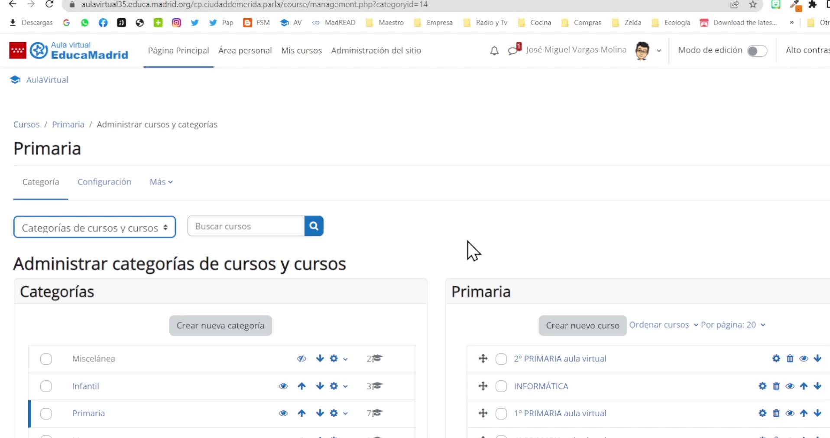This screenshot has width=830, height=438.
Task: Check the 2º PRIMARIA aula virtual checkbox
Action: click(x=501, y=359)
